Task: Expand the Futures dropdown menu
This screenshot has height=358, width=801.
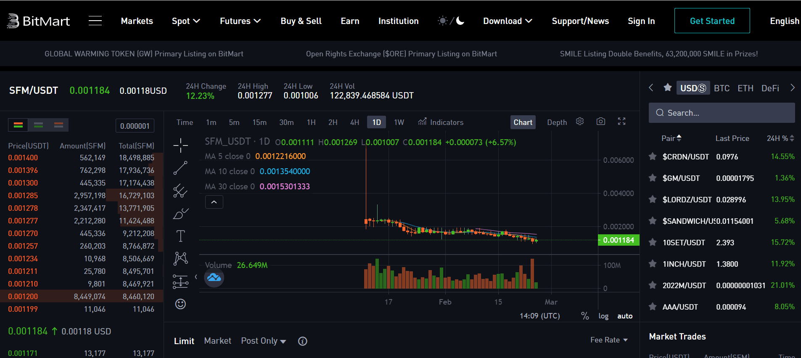Action: [240, 21]
